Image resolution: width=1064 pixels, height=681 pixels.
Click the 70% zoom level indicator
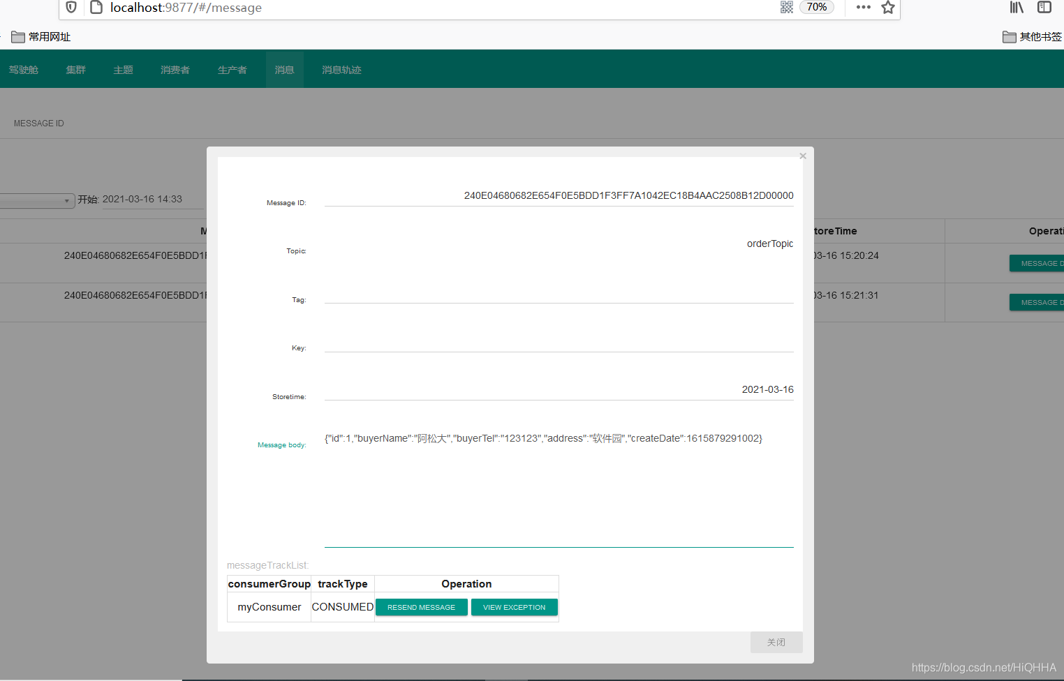point(817,7)
